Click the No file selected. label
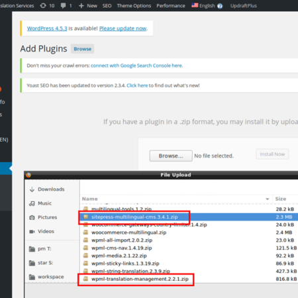This screenshot has width=298, height=298. 214,156
